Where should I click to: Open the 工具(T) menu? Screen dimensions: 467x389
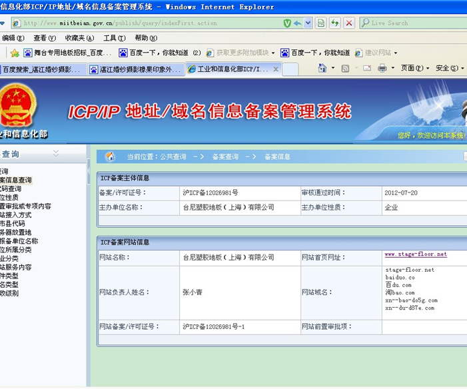tap(115, 38)
